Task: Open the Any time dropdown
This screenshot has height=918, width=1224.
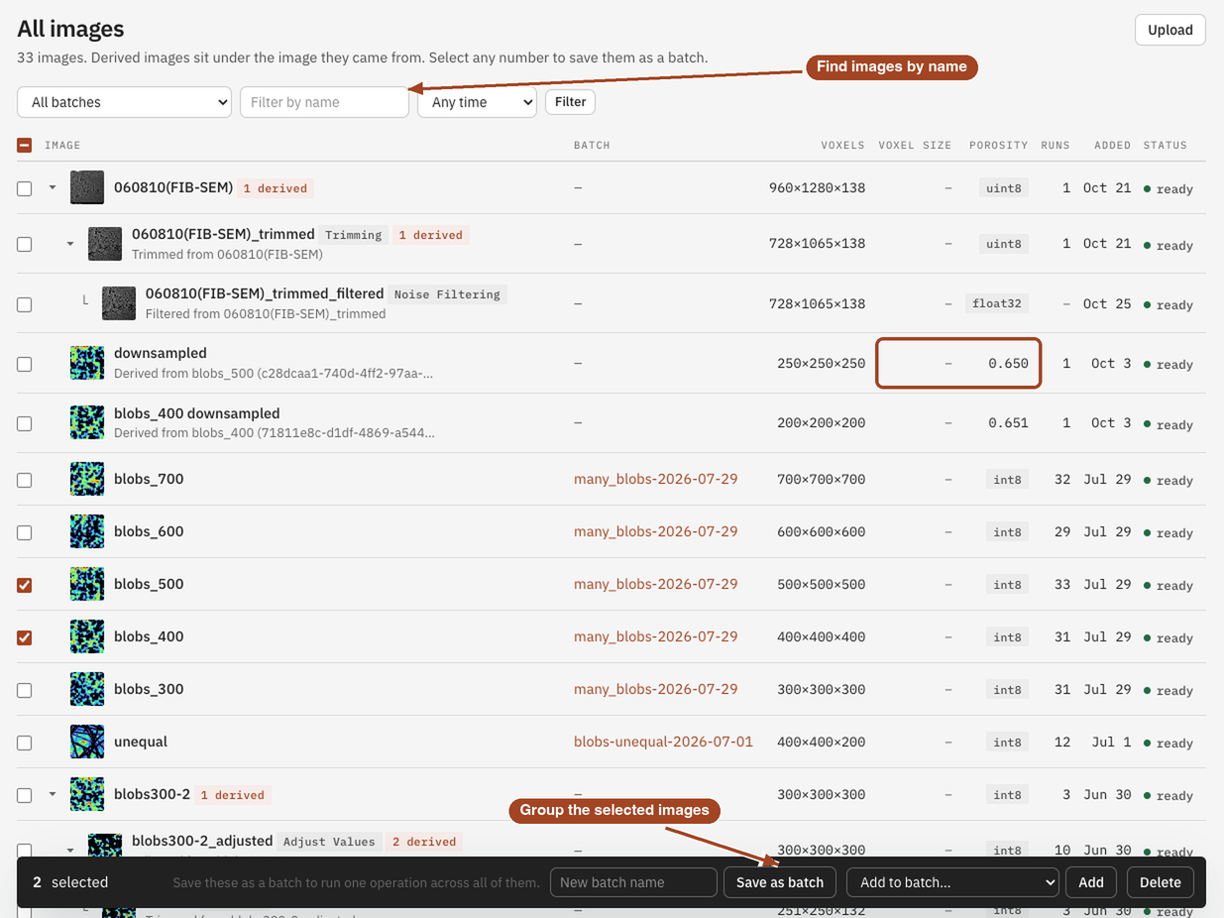Action: tap(477, 102)
